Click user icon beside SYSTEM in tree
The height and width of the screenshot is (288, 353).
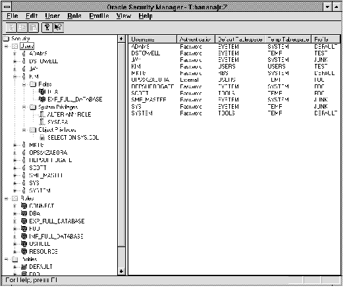click(24, 190)
